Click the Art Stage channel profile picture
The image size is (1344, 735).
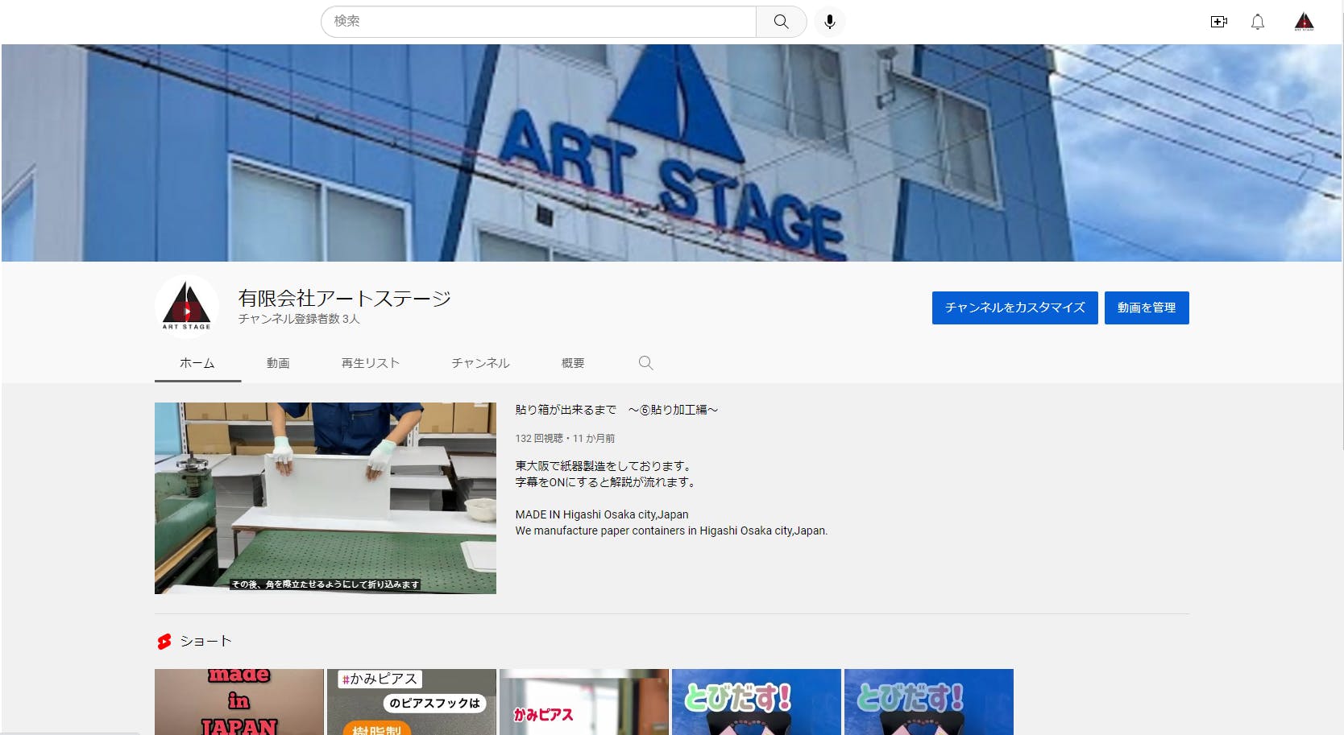click(187, 306)
